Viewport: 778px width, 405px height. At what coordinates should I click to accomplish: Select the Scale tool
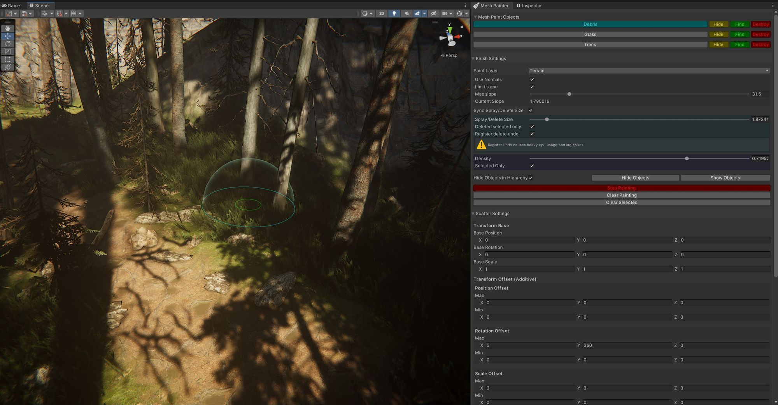tap(8, 51)
